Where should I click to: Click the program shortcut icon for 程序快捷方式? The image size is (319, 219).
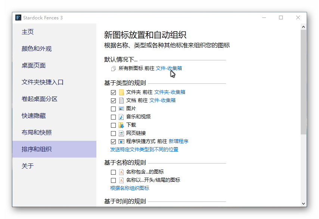pyautogui.click(x=121, y=142)
